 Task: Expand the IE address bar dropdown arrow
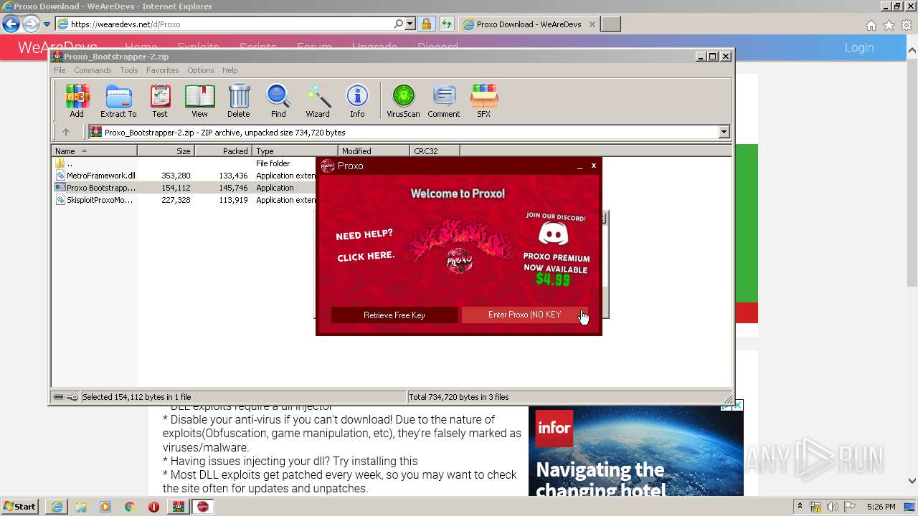click(410, 24)
